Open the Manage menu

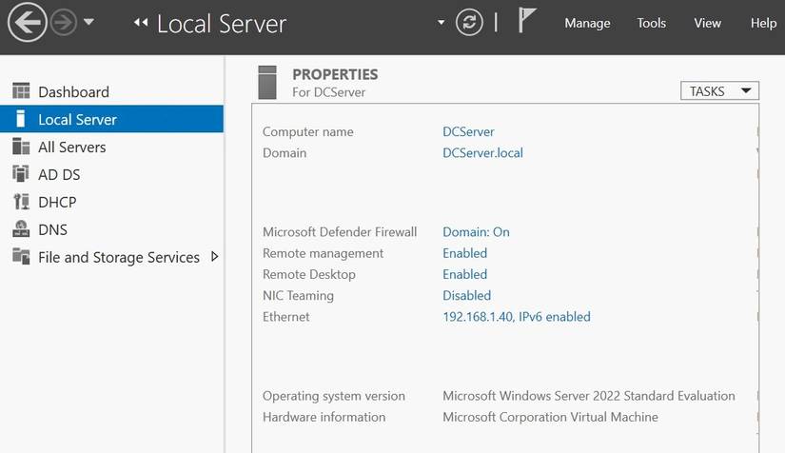click(x=587, y=23)
